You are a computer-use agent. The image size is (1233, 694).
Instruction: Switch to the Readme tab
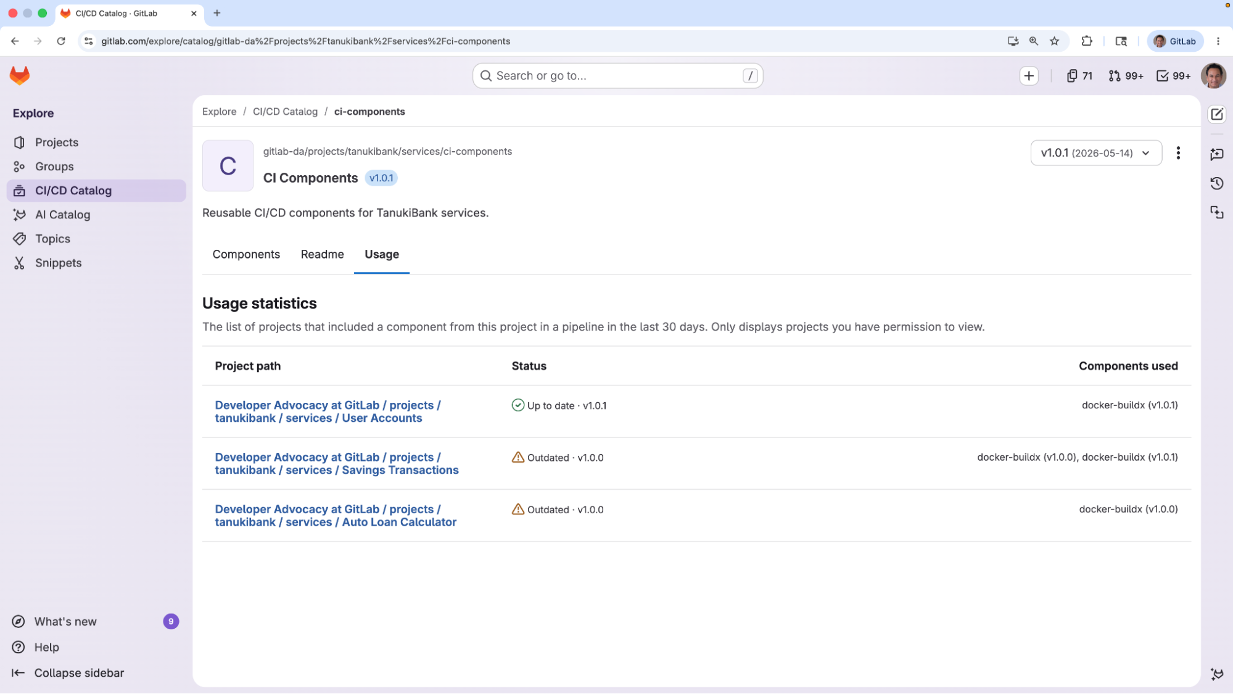(x=322, y=255)
